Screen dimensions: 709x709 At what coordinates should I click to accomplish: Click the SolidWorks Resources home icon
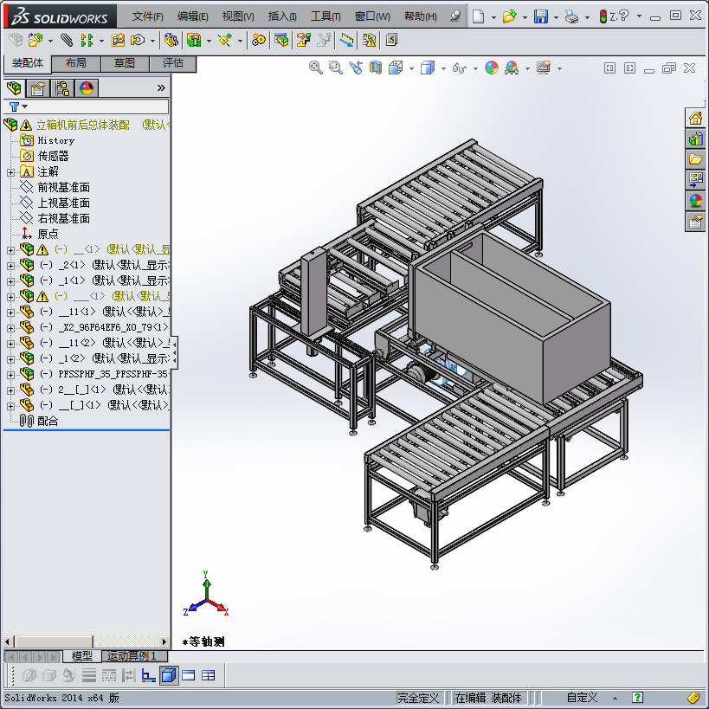pyautogui.click(x=695, y=119)
